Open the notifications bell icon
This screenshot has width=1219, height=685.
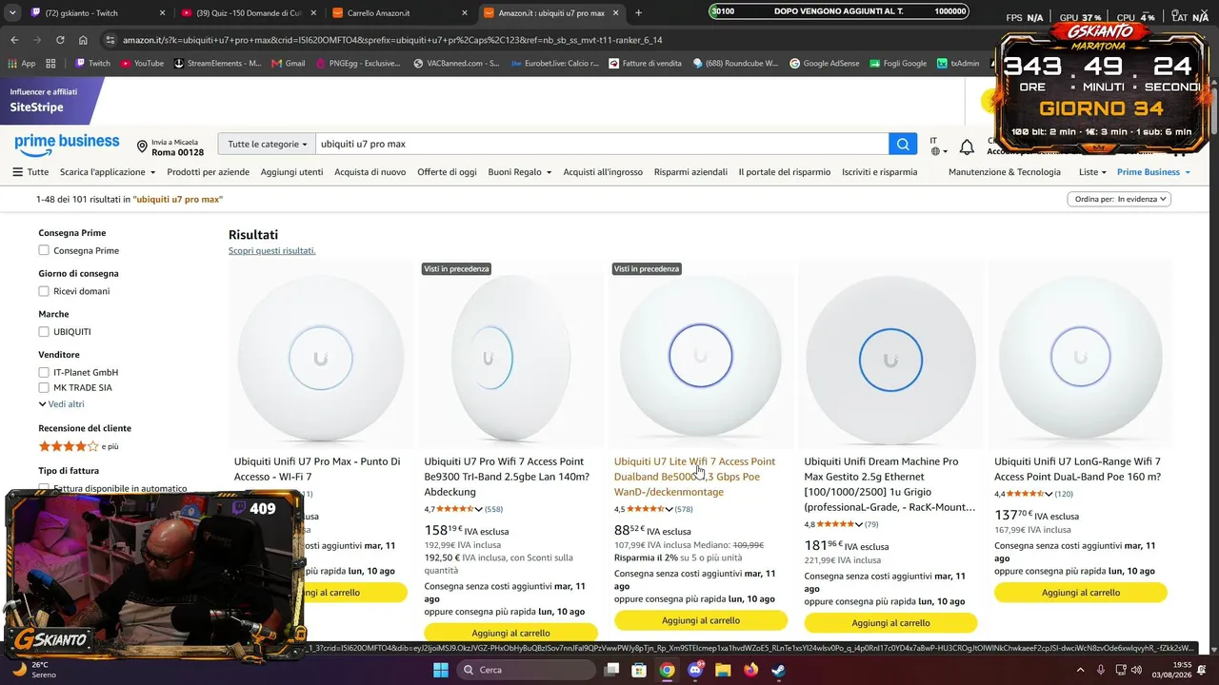tap(967, 147)
